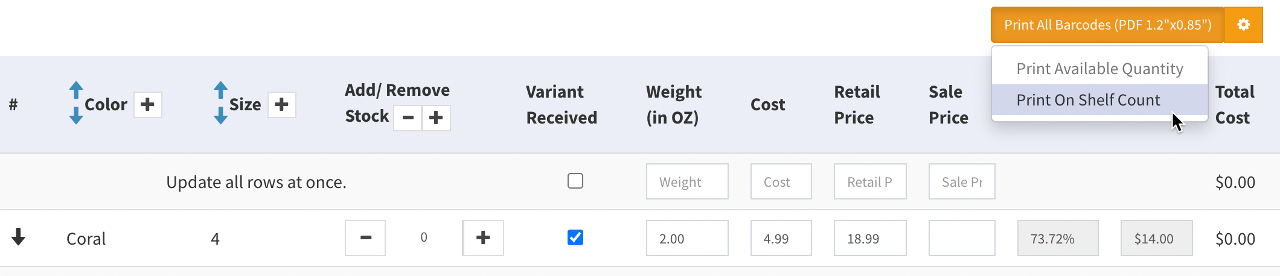
Task: Check the Variant Received box for all rows
Action: tap(575, 181)
